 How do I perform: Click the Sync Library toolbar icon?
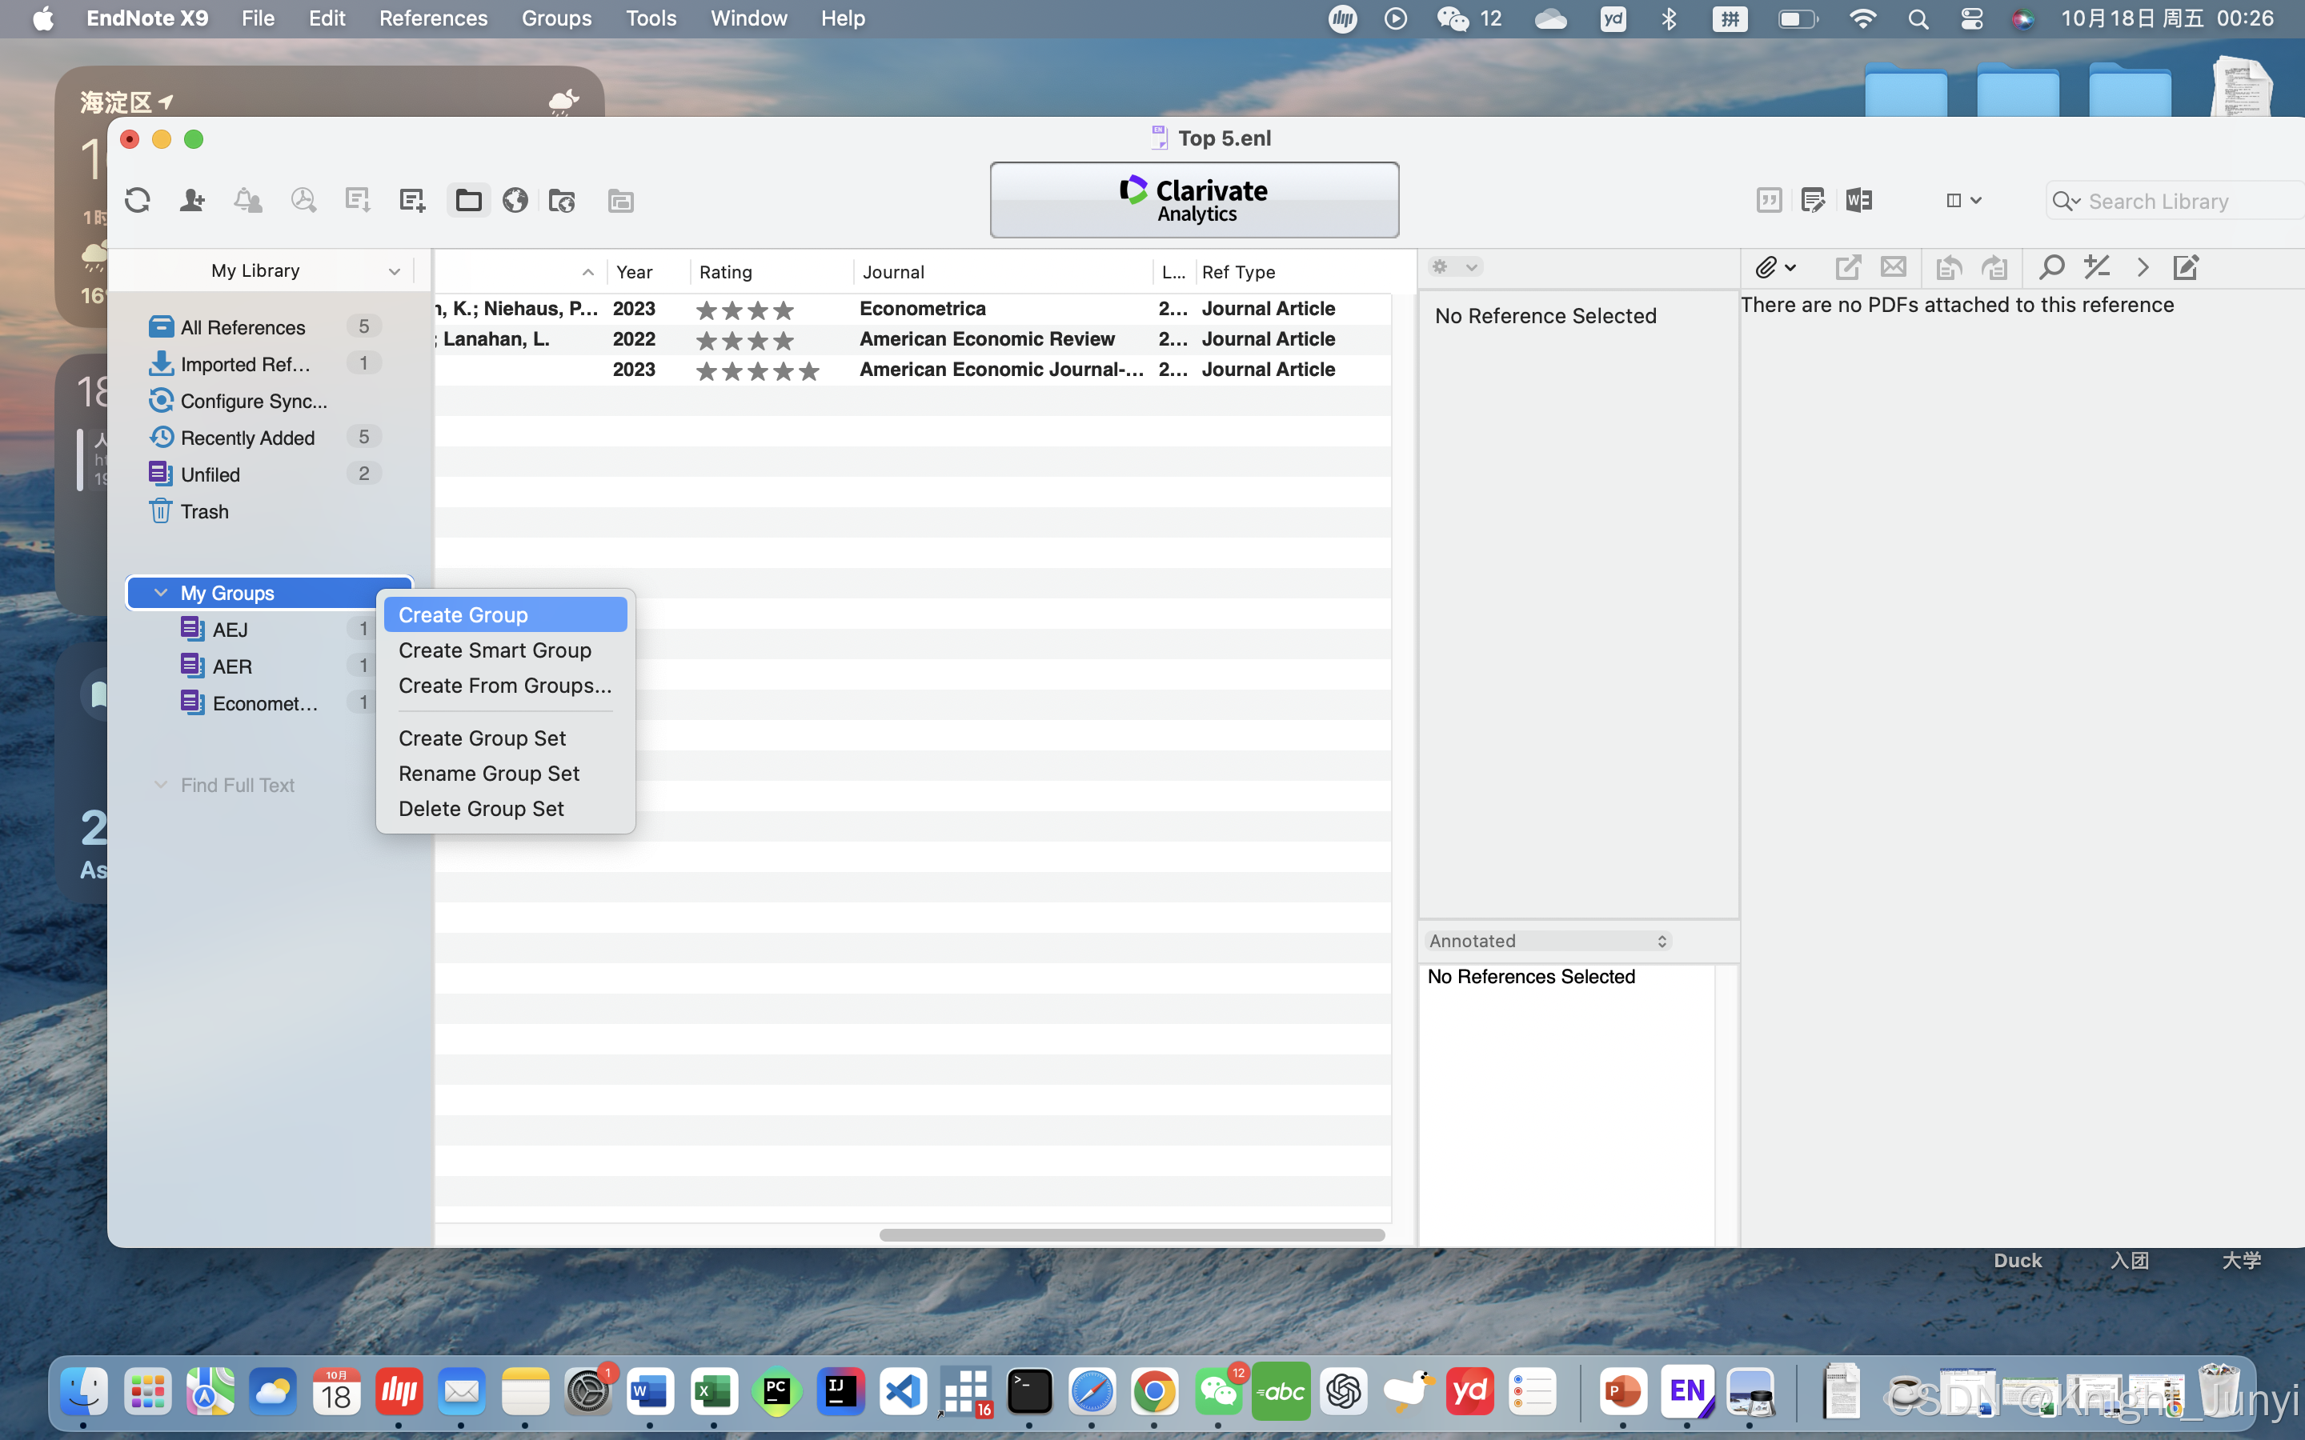coord(138,200)
